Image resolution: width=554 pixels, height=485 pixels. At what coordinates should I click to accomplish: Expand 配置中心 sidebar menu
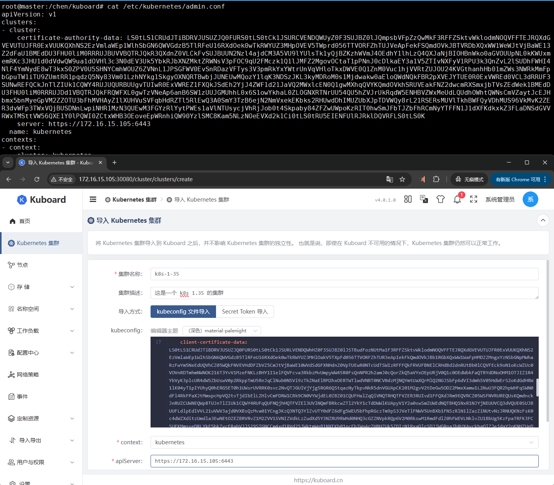pyautogui.click(x=41, y=353)
